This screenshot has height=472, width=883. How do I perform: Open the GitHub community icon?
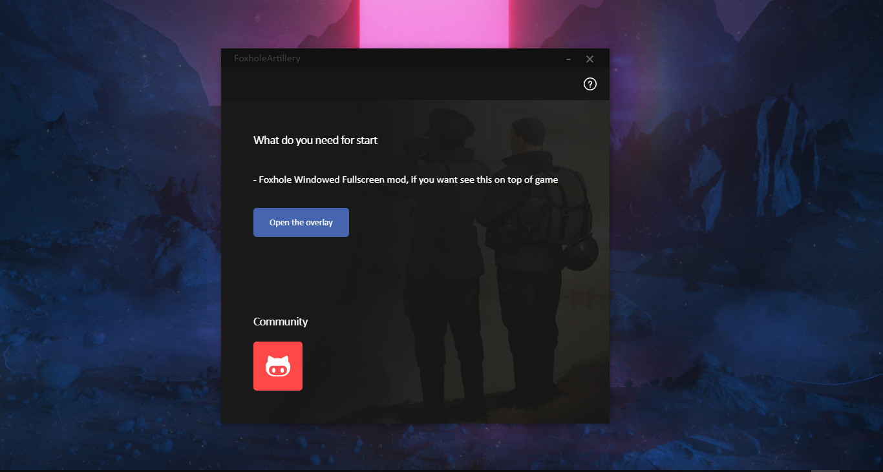278,367
